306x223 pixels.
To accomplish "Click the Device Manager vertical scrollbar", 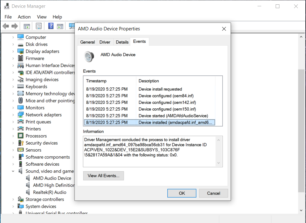I will coord(301,125).
